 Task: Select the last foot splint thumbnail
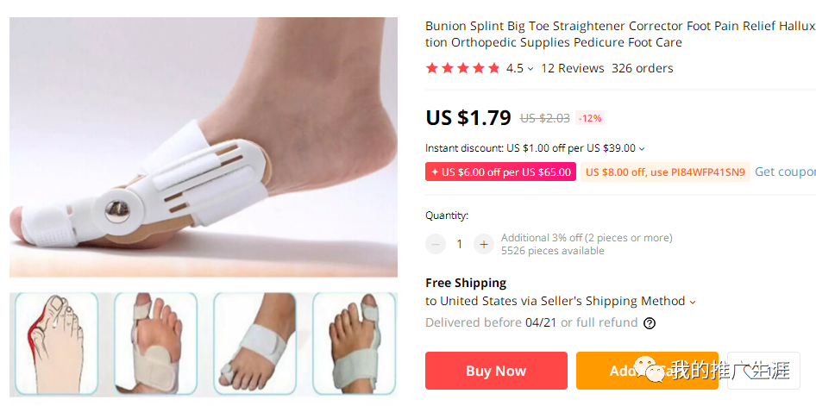point(354,343)
